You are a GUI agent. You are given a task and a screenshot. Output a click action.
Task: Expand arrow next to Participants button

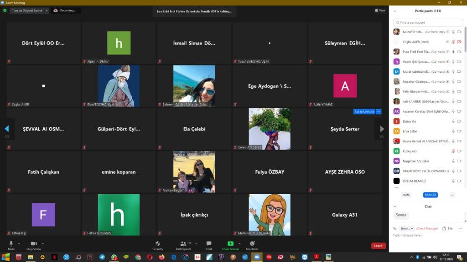196,244
